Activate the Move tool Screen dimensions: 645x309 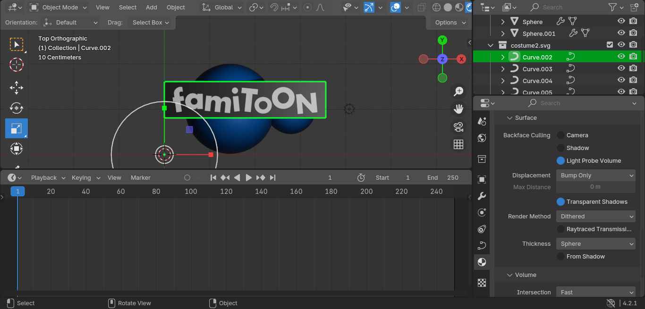tap(17, 88)
